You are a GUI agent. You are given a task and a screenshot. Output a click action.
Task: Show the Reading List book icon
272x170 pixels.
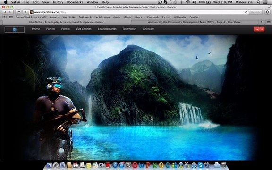pos(5,17)
